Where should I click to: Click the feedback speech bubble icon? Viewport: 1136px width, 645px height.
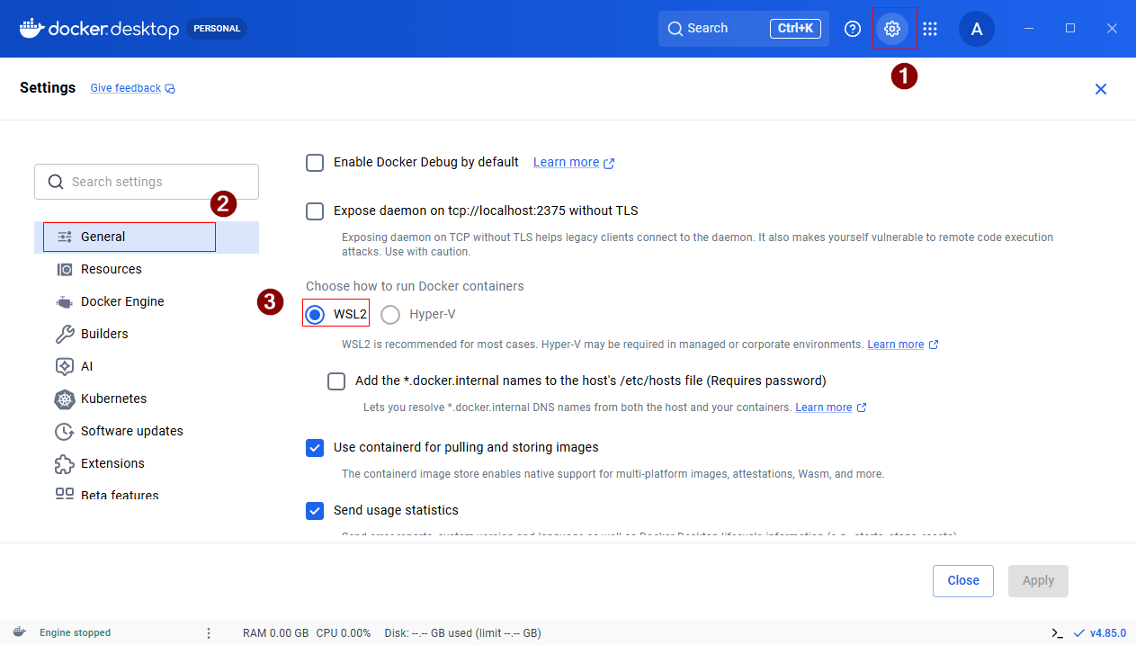point(170,88)
